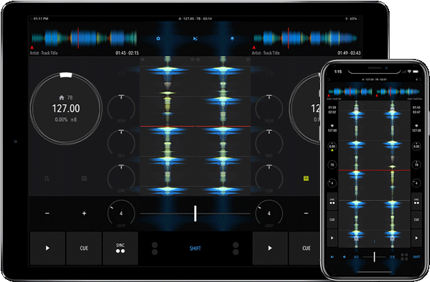Screen dimensions: 430x282
Task: Open the settings gear on the iPad
Action: (158, 38)
